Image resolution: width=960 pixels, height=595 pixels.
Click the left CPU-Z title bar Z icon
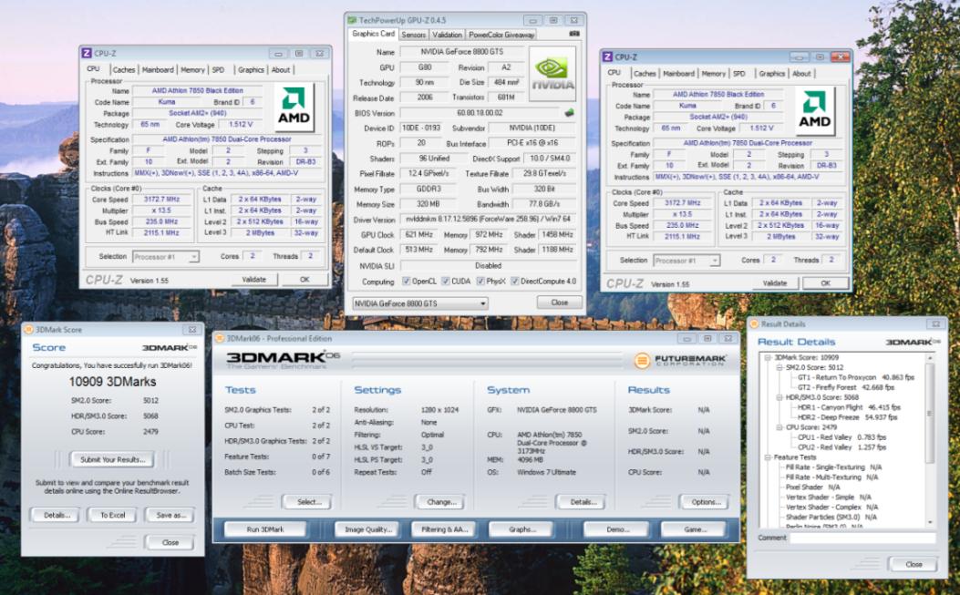coord(87,53)
